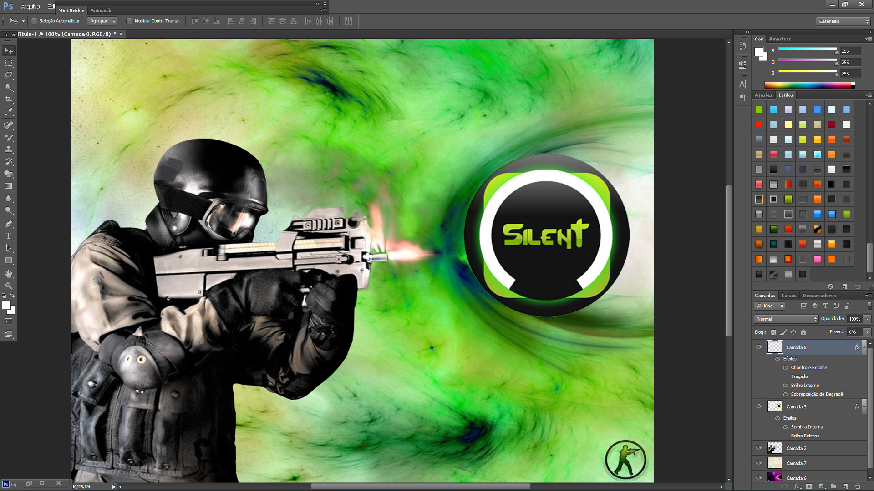The image size is (874, 491).
Task: Create a new layer group
Action: pos(833,486)
